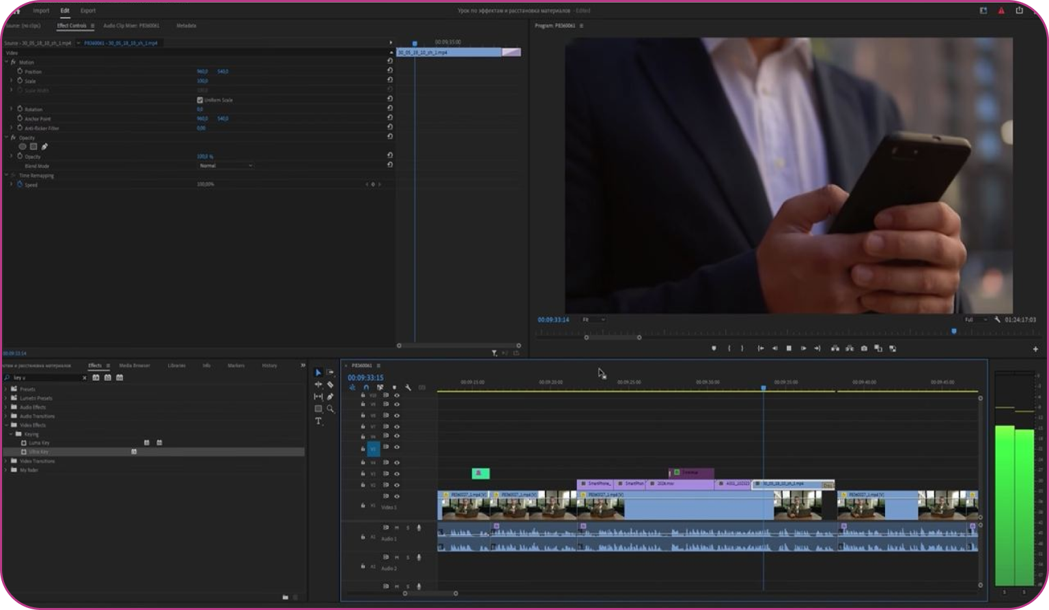Open the playback resolution dropdown
The width and height of the screenshot is (1049, 610).
tap(976, 319)
